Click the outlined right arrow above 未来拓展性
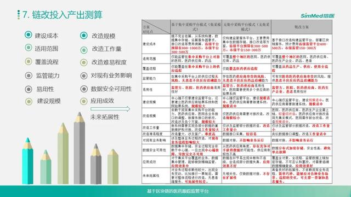 110,109
